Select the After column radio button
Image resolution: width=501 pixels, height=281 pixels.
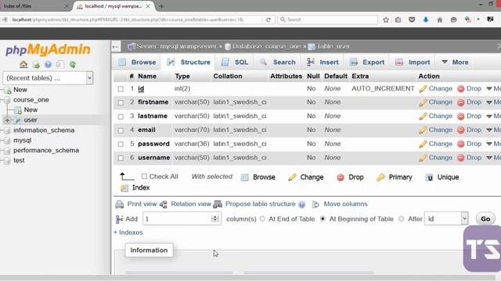(402, 219)
